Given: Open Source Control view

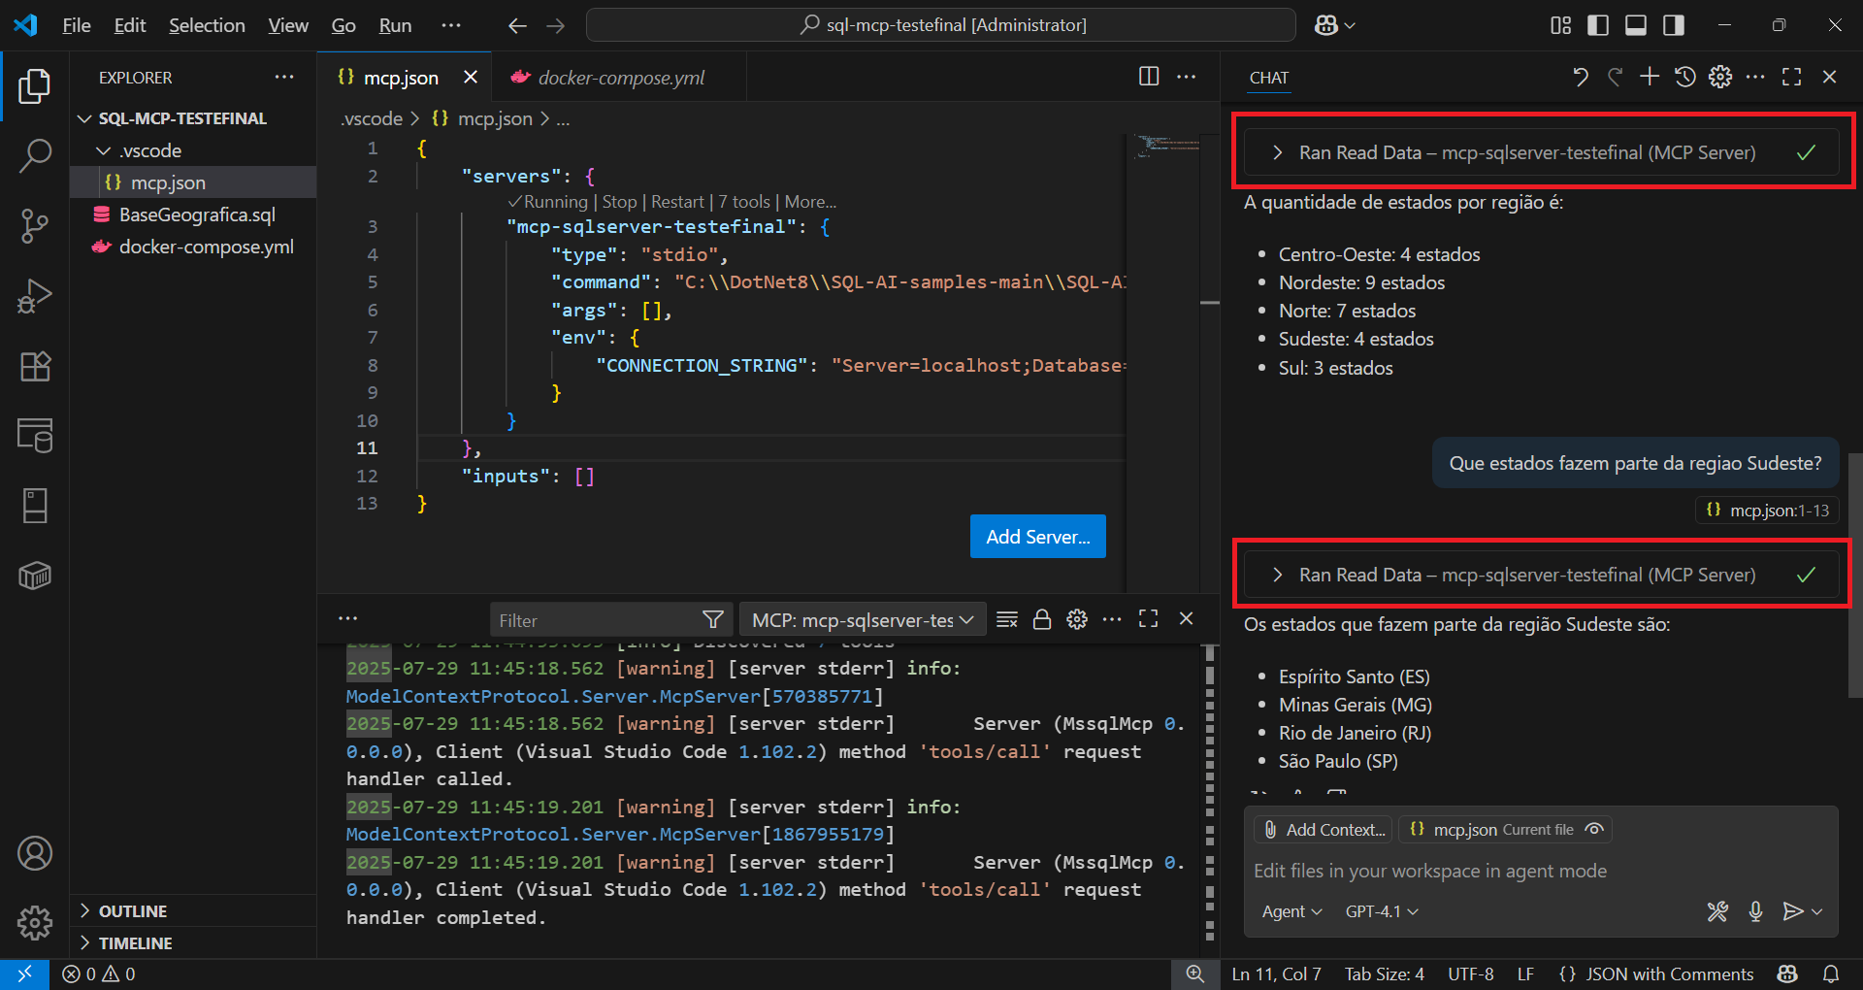Looking at the screenshot, I should click(35, 225).
